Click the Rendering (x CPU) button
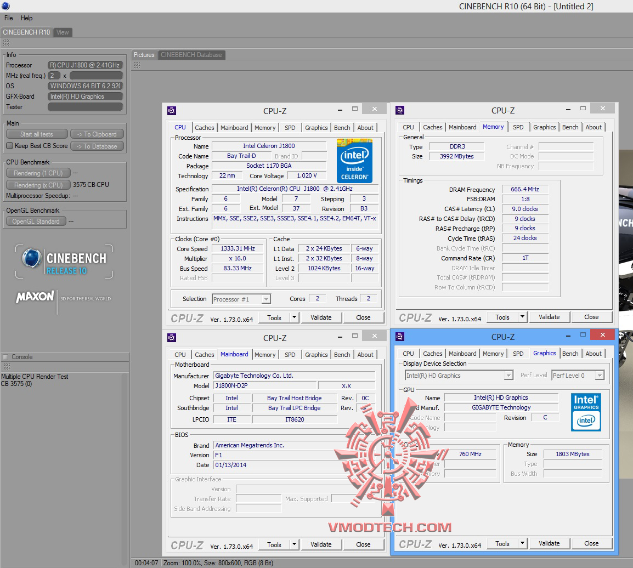The height and width of the screenshot is (568, 633). [38, 185]
